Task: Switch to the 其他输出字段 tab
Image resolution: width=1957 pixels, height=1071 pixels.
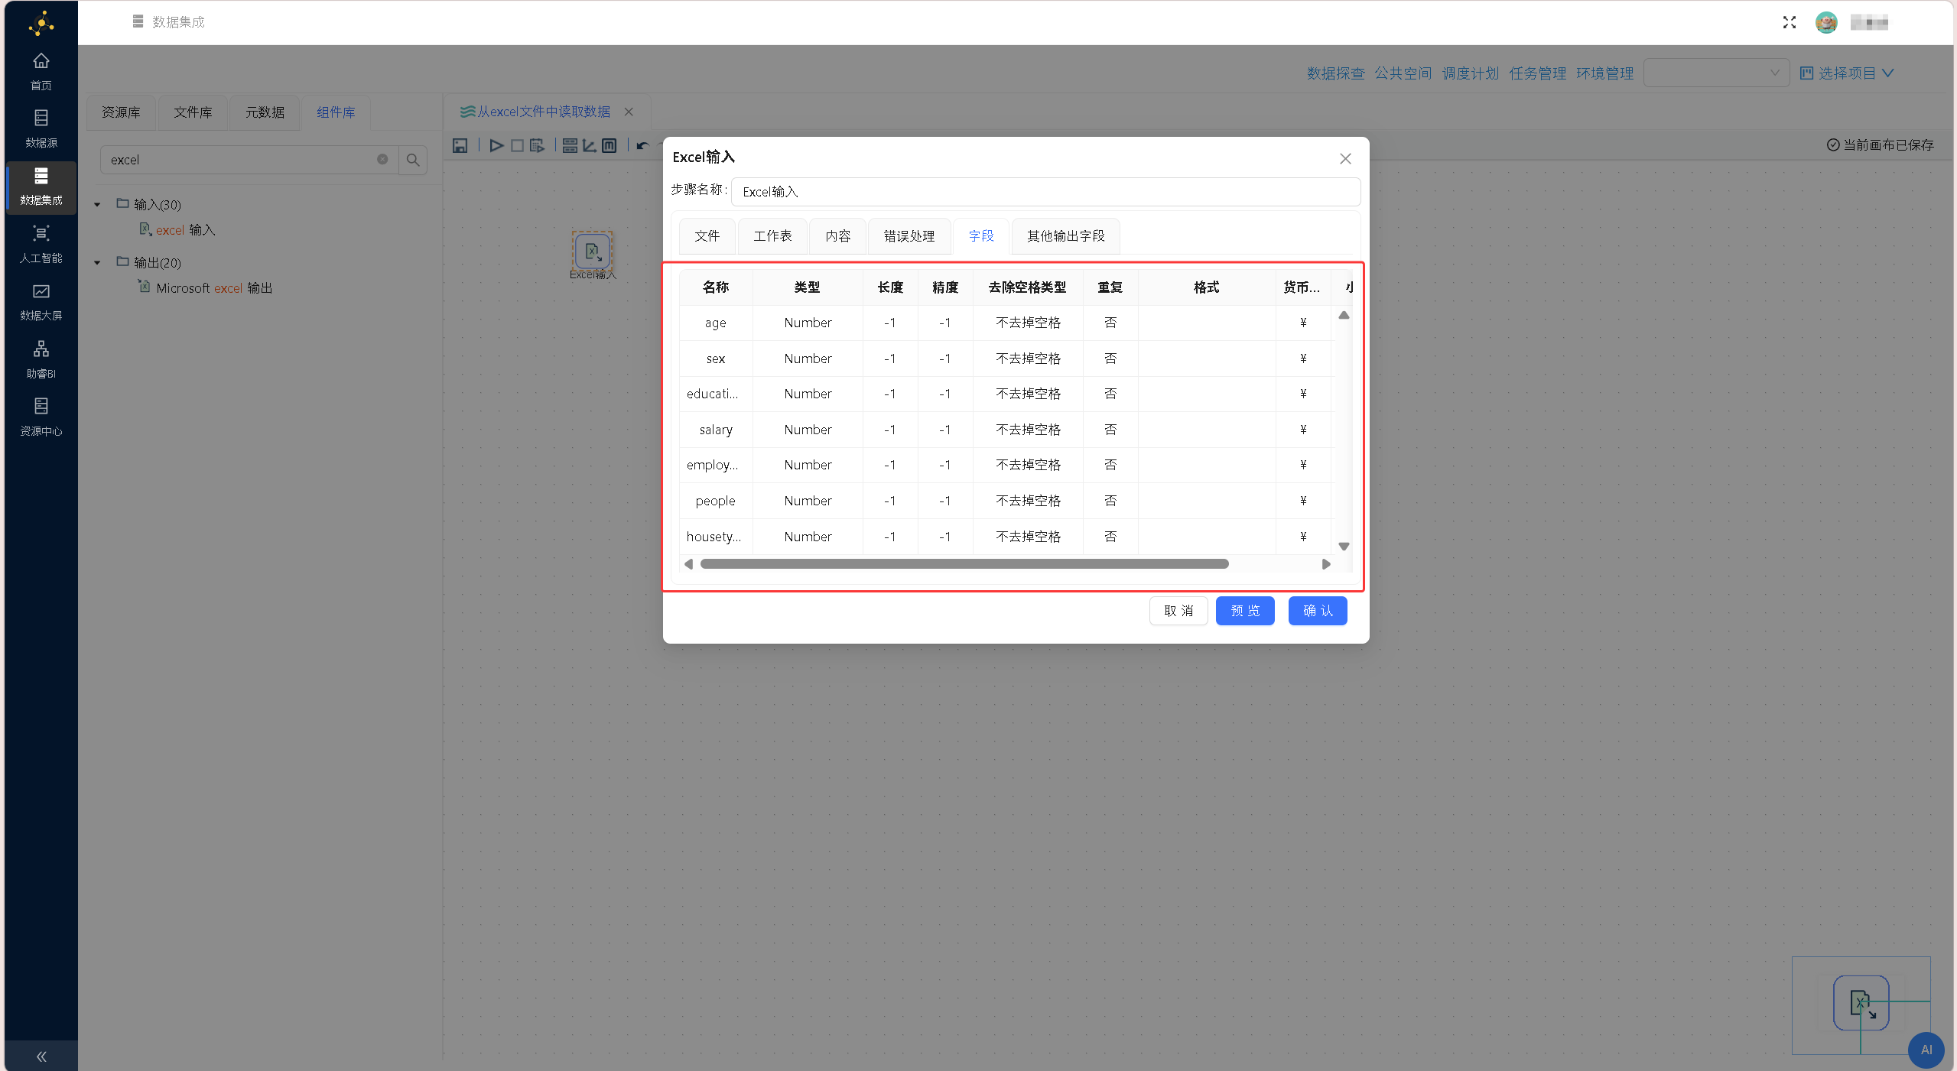Action: tap(1065, 235)
